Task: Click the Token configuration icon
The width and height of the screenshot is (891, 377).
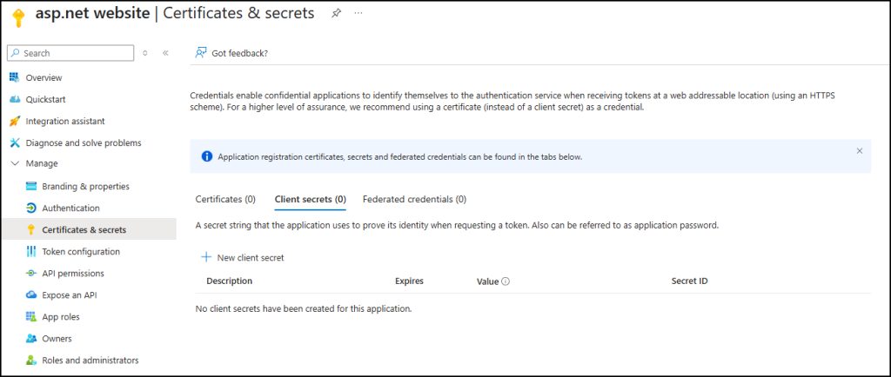Action: pos(31,251)
